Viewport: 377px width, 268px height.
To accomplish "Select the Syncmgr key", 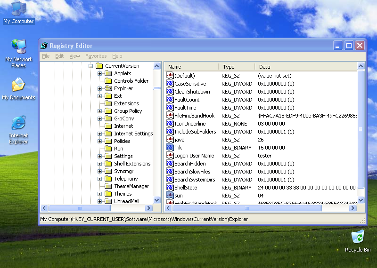I will point(123,171).
